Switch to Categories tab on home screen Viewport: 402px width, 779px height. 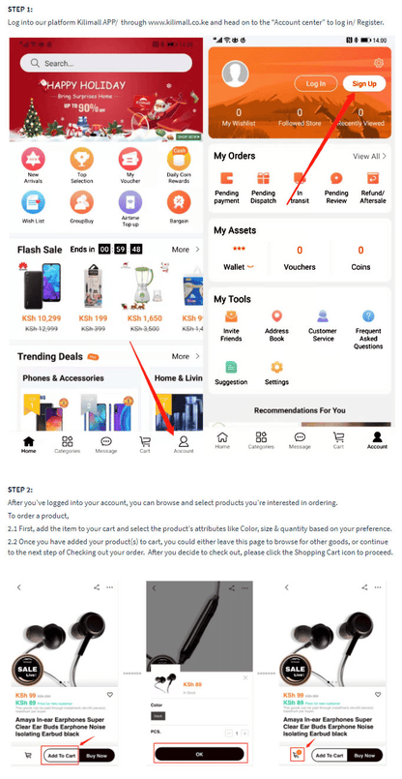coord(67,444)
